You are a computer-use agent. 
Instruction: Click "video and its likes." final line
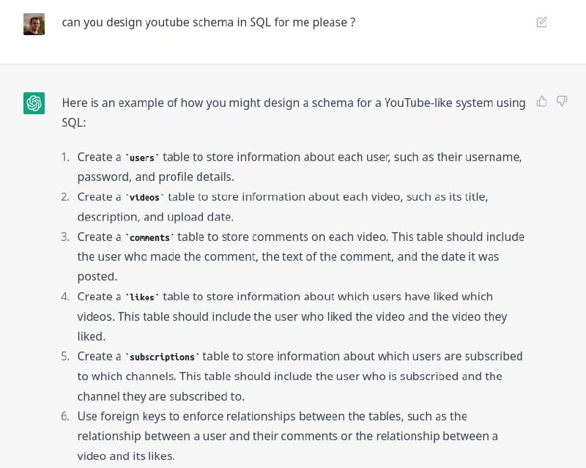point(126,456)
